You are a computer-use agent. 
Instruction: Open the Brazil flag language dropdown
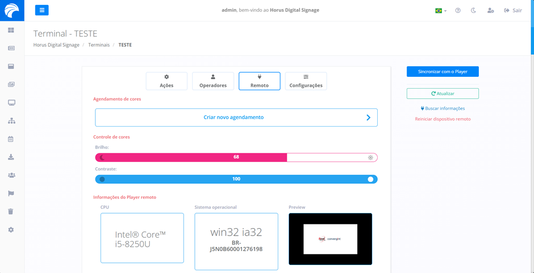point(440,11)
